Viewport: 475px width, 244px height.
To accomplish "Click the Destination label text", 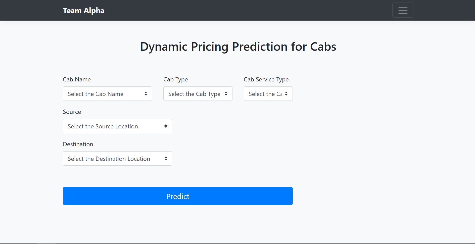I will coord(78,144).
